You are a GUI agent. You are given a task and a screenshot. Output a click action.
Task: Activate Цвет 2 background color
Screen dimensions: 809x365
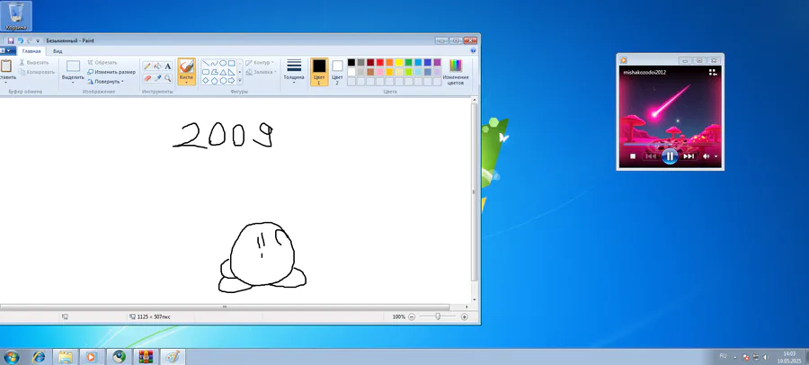coord(337,72)
